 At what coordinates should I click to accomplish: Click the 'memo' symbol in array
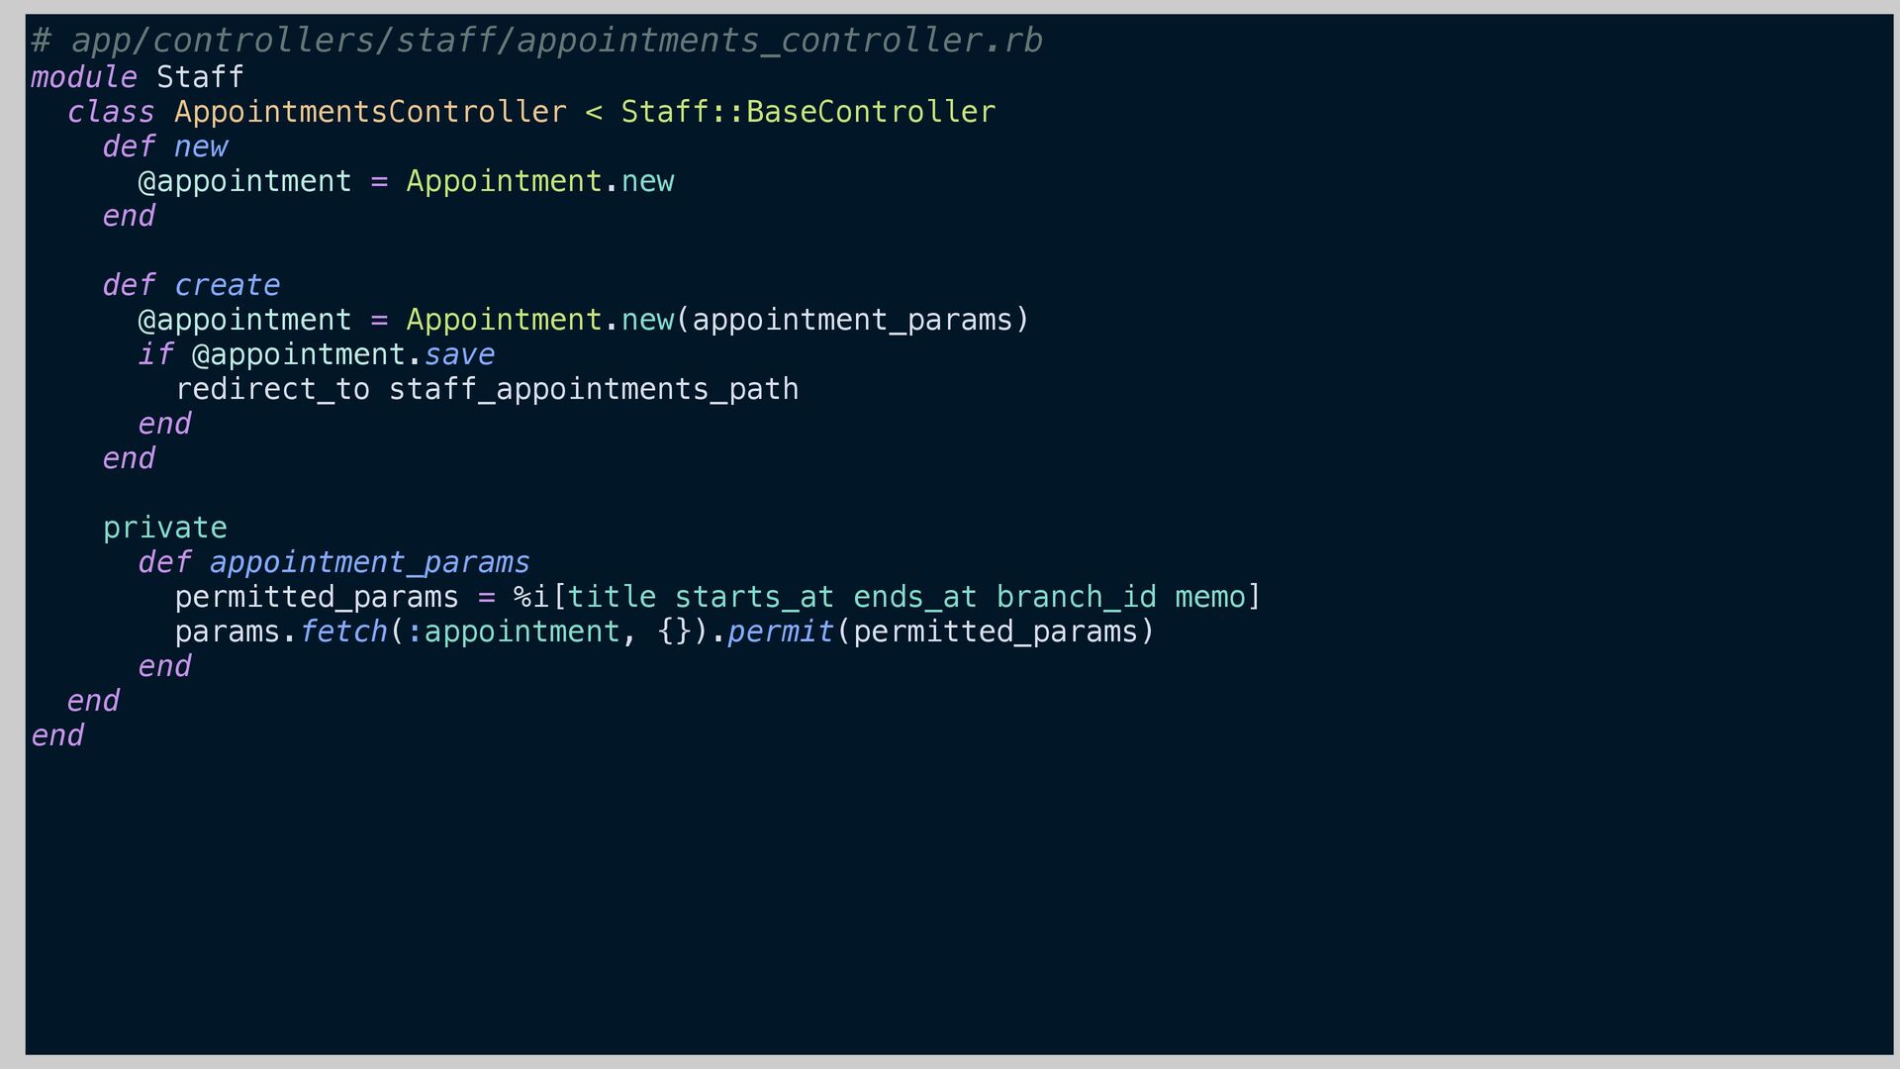pyautogui.click(x=1209, y=597)
